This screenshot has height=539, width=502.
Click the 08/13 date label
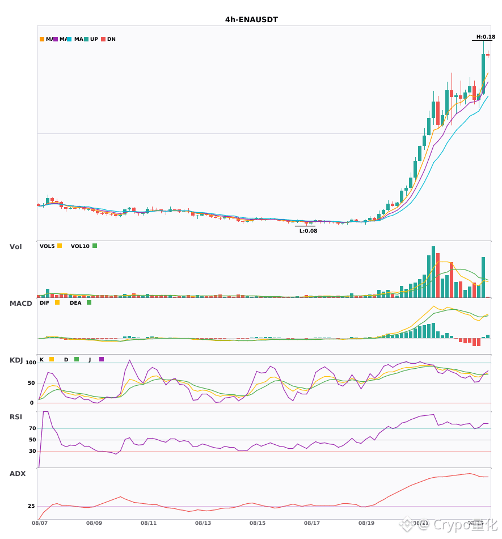point(203,523)
